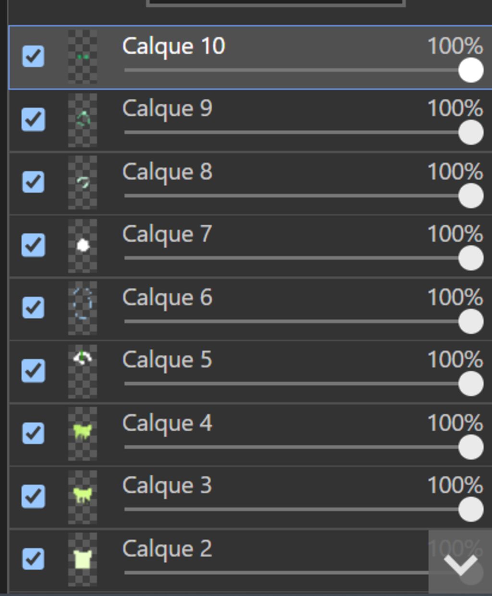492x596 pixels.
Task: Select the dashed oval thumbnail of Calque 6
Action: coord(83,308)
